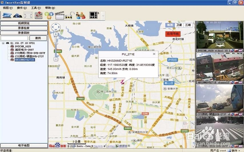Open the 工具(T) menu

pyautogui.click(x=36, y=8)
